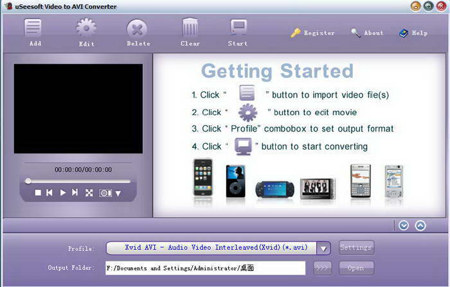Click the circled down arrow button
The height and width of the screenshot is (287, 450).
point(404,225)
